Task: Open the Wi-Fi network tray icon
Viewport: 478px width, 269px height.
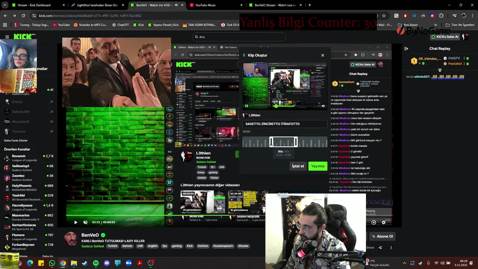Action: coord(436,263)
